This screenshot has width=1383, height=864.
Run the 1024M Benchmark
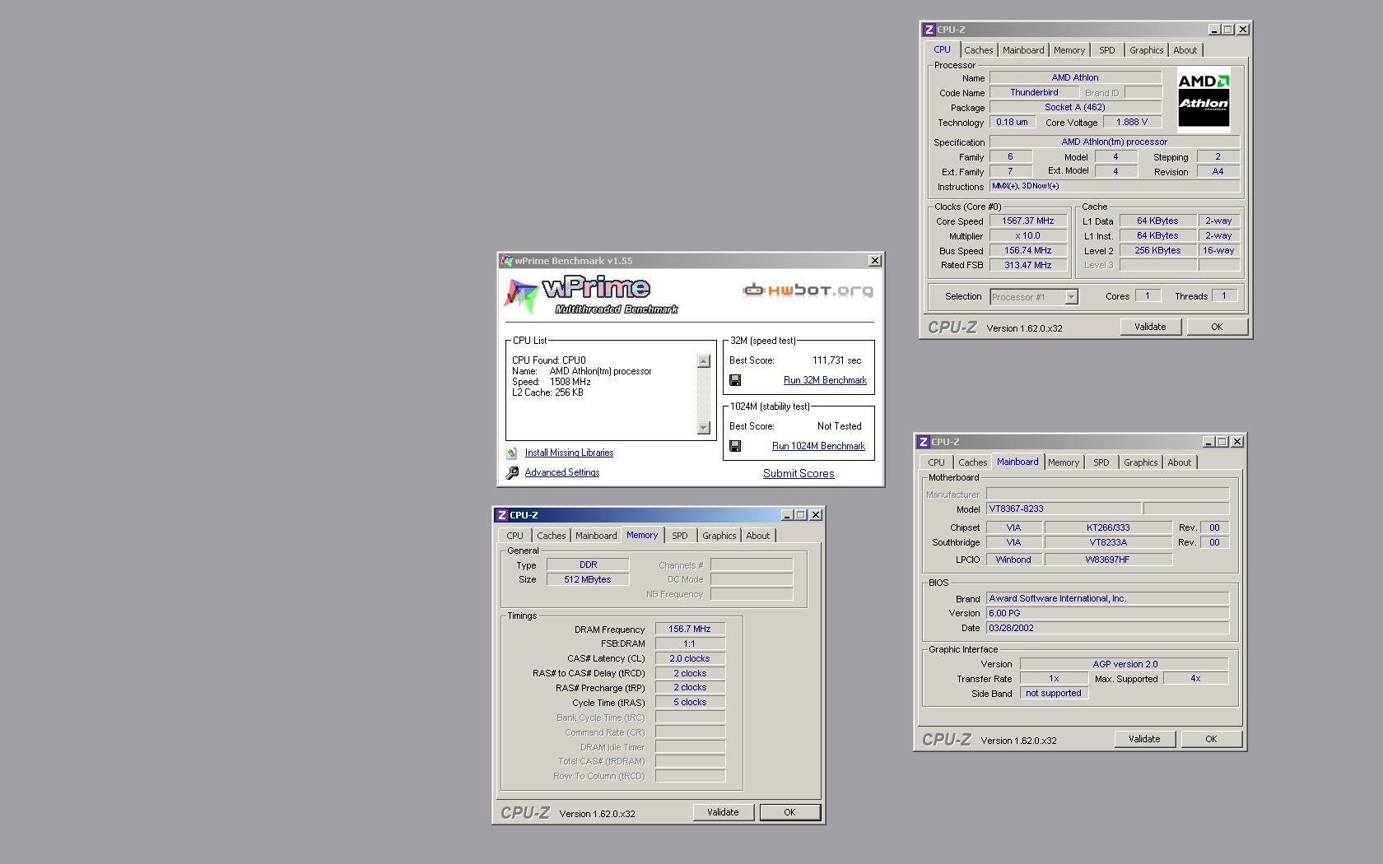coord(818,446)
